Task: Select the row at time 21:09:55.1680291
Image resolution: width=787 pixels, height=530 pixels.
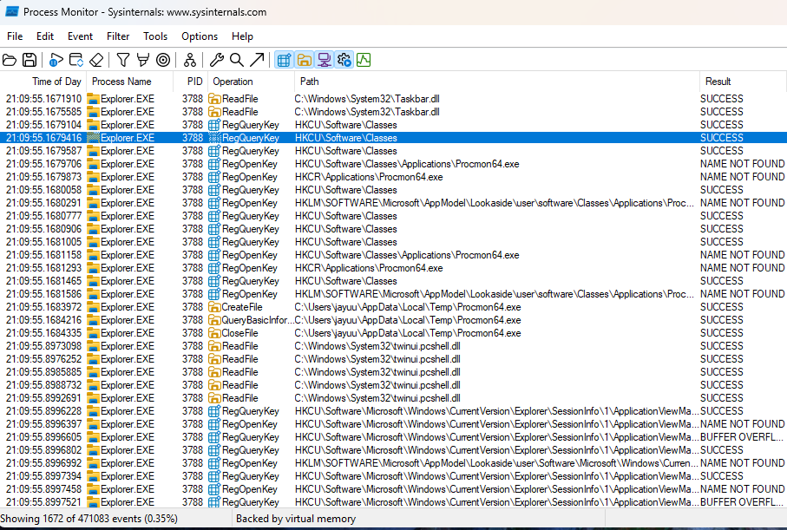Action: (394, 203)
